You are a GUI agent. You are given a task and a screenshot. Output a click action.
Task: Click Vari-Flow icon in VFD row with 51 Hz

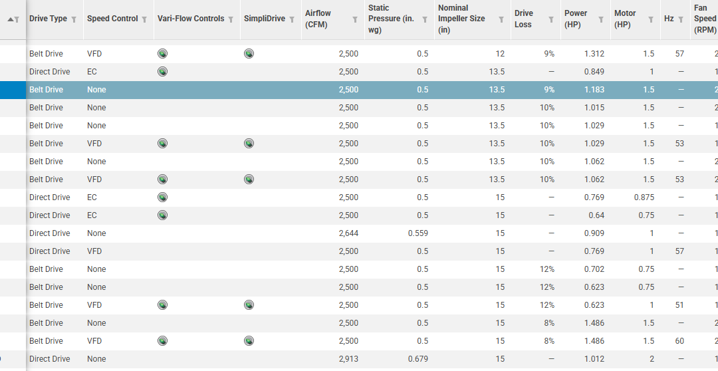[163, 305]
